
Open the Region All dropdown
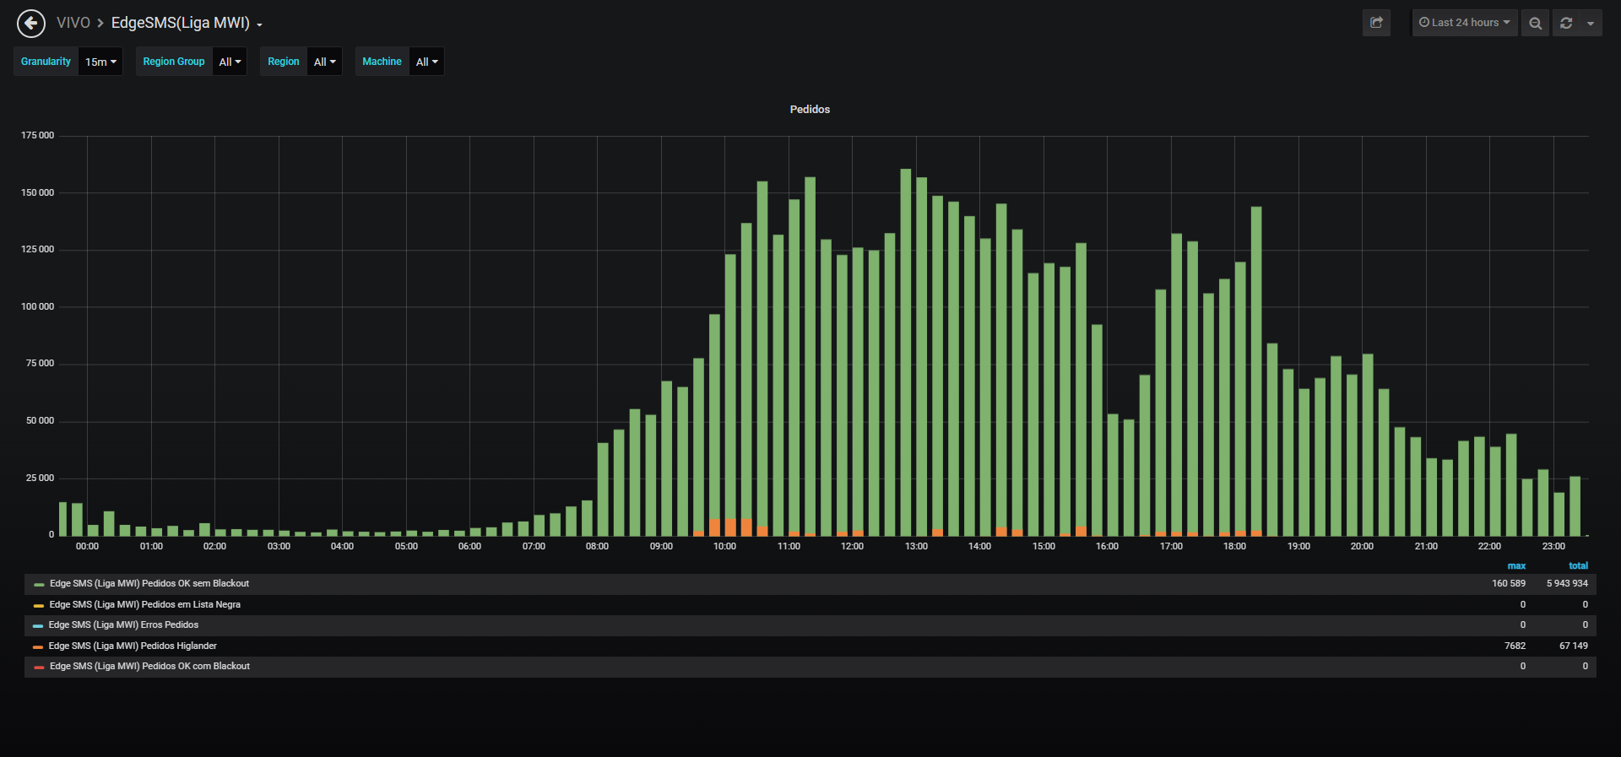tap(324, 62)
